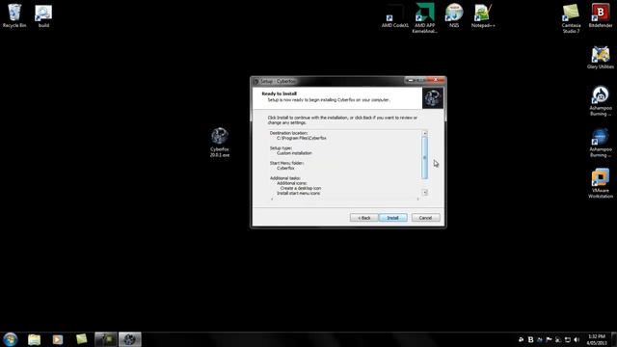Click the 'Custom installation' setup type text
The height and width of the screenshot is (347, 617).
point(294,153)
